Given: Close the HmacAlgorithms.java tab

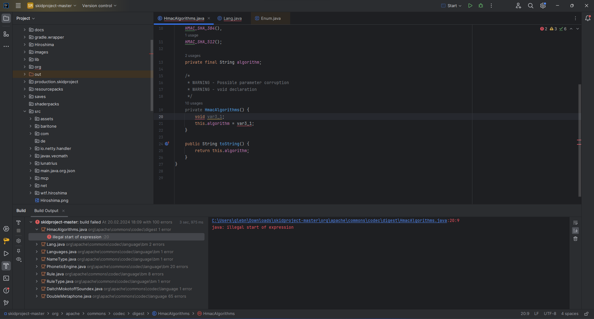Looking at the screenshot, I should 209,18.
